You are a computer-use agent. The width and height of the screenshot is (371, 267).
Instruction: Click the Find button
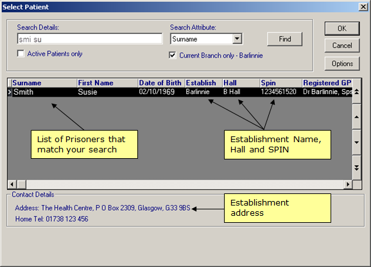pos(284,39)
